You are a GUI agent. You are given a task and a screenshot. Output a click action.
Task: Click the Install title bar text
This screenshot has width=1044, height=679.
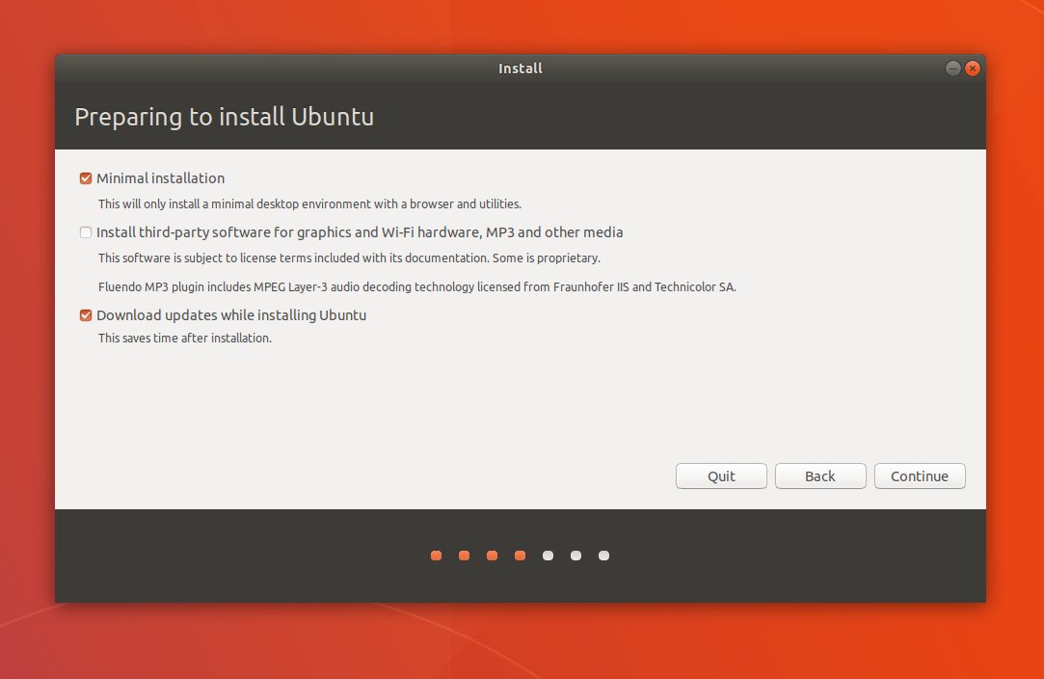coord(521,68)
